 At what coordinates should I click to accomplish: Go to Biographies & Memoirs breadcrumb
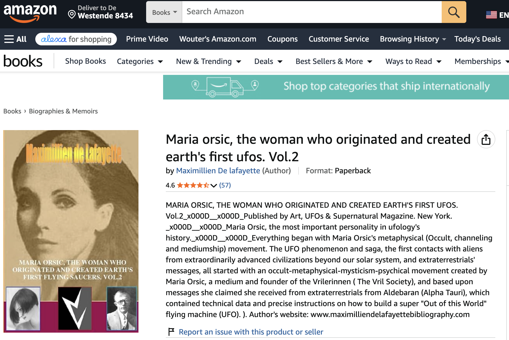[x=63, y=111]
